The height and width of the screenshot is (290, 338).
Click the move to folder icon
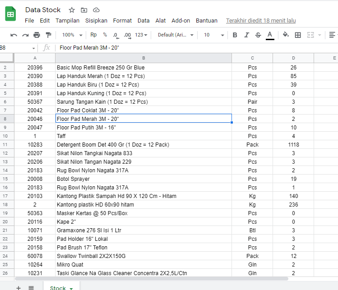[84, 10]
